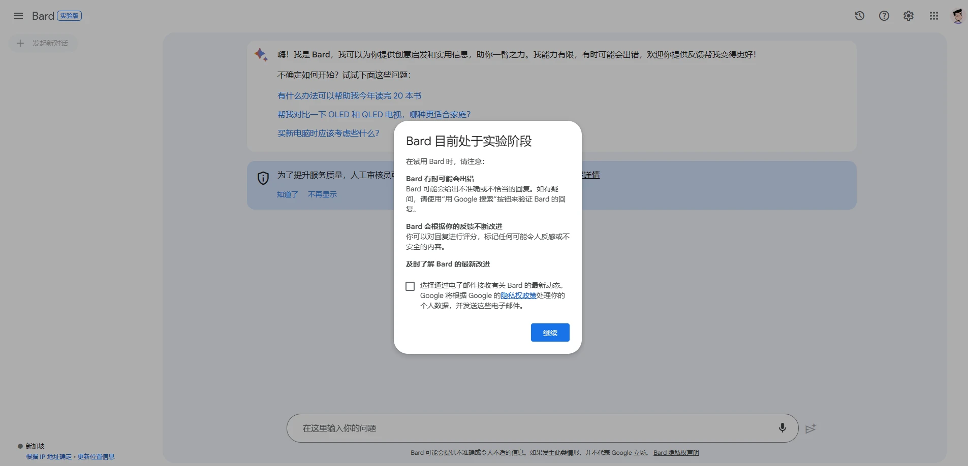
Task: Click 发起新对话 to start new chat
Action: tap(43, 43)
